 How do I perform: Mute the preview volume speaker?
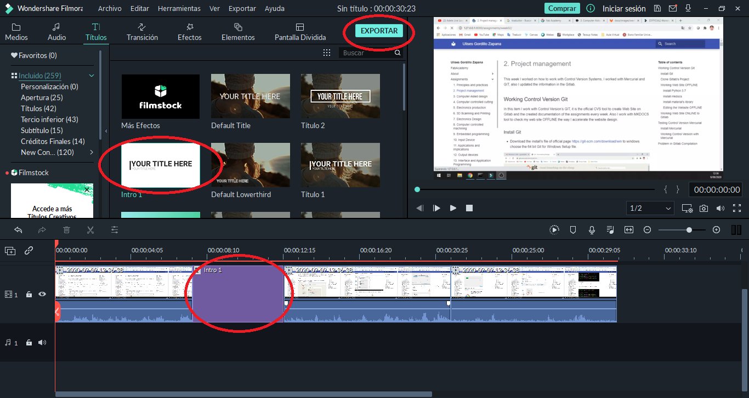tap(720, 208)
